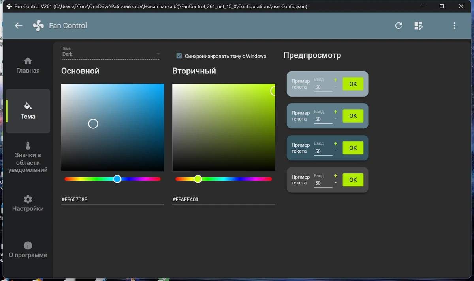Click the Fan Control fan logo
The height and width of the screenshot is (281, 474).
click(38, 26)
